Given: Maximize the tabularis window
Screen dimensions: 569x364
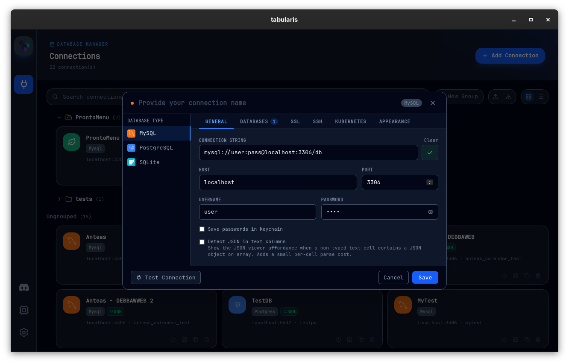Looking at the screenshot, I should (531, 20).
